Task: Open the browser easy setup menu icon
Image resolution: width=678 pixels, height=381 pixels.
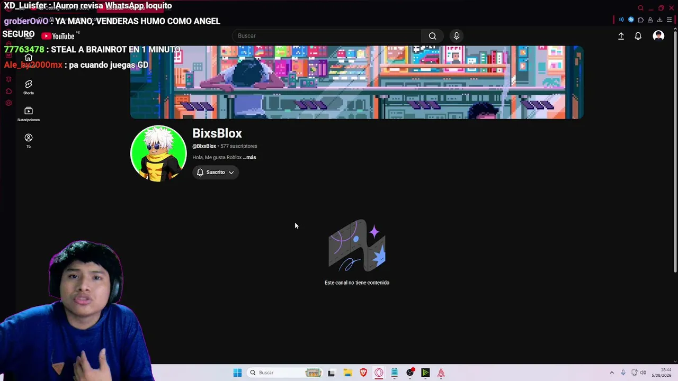Action: coord(669,20)
